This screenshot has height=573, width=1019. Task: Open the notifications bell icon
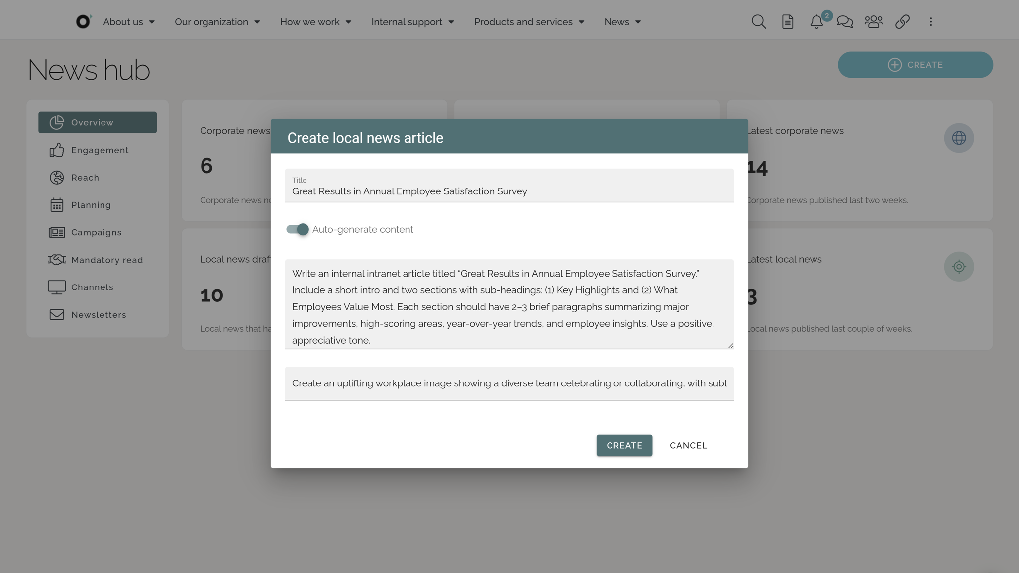pos(816,22)
